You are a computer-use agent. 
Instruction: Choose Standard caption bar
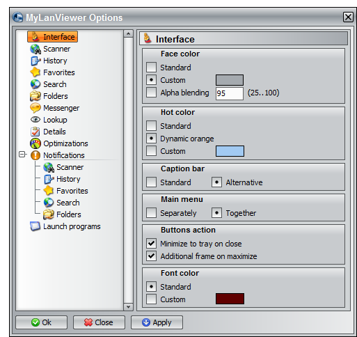[x=151, y=182]
